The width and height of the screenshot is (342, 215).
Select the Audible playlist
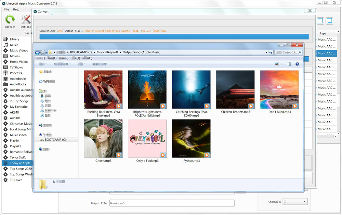click(x=15, y=118)
